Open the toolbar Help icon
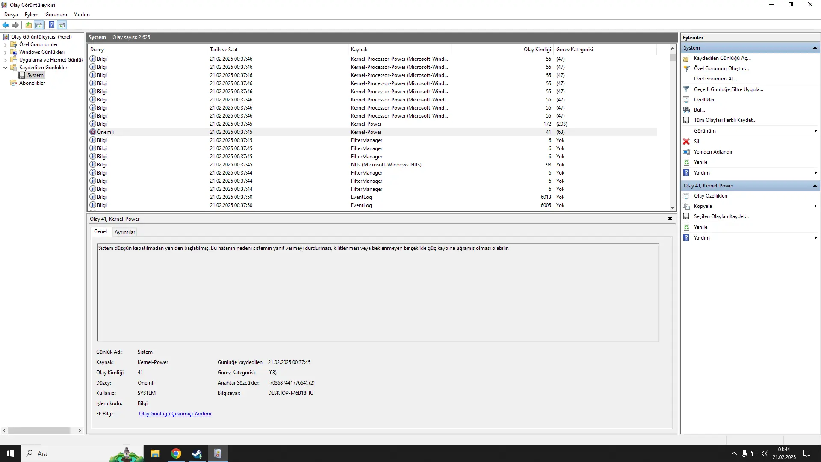Viewport: 821px width, 462px height. click(51, 25)
